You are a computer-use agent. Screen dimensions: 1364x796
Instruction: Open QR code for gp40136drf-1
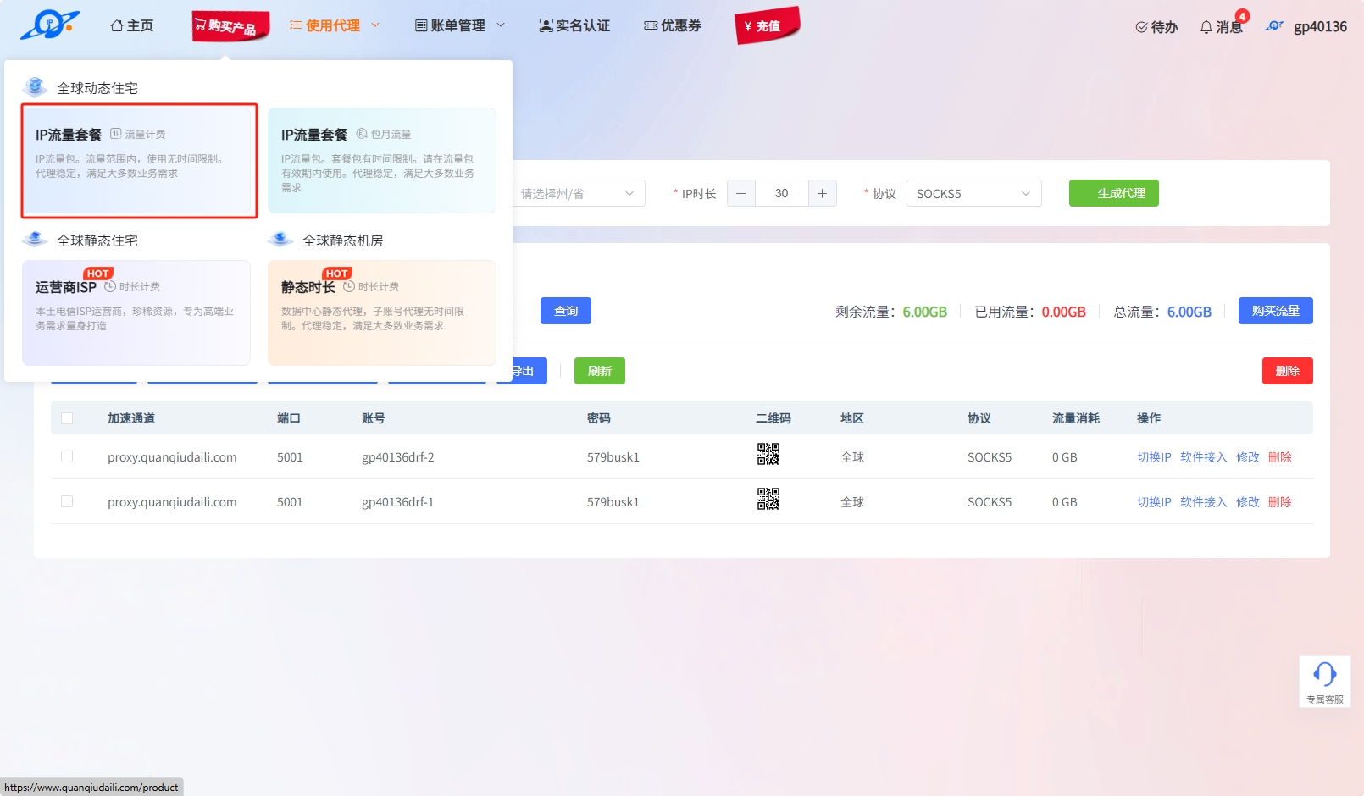coord(768,500)
